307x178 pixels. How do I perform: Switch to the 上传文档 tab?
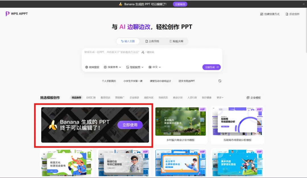[x=152, y=41]
